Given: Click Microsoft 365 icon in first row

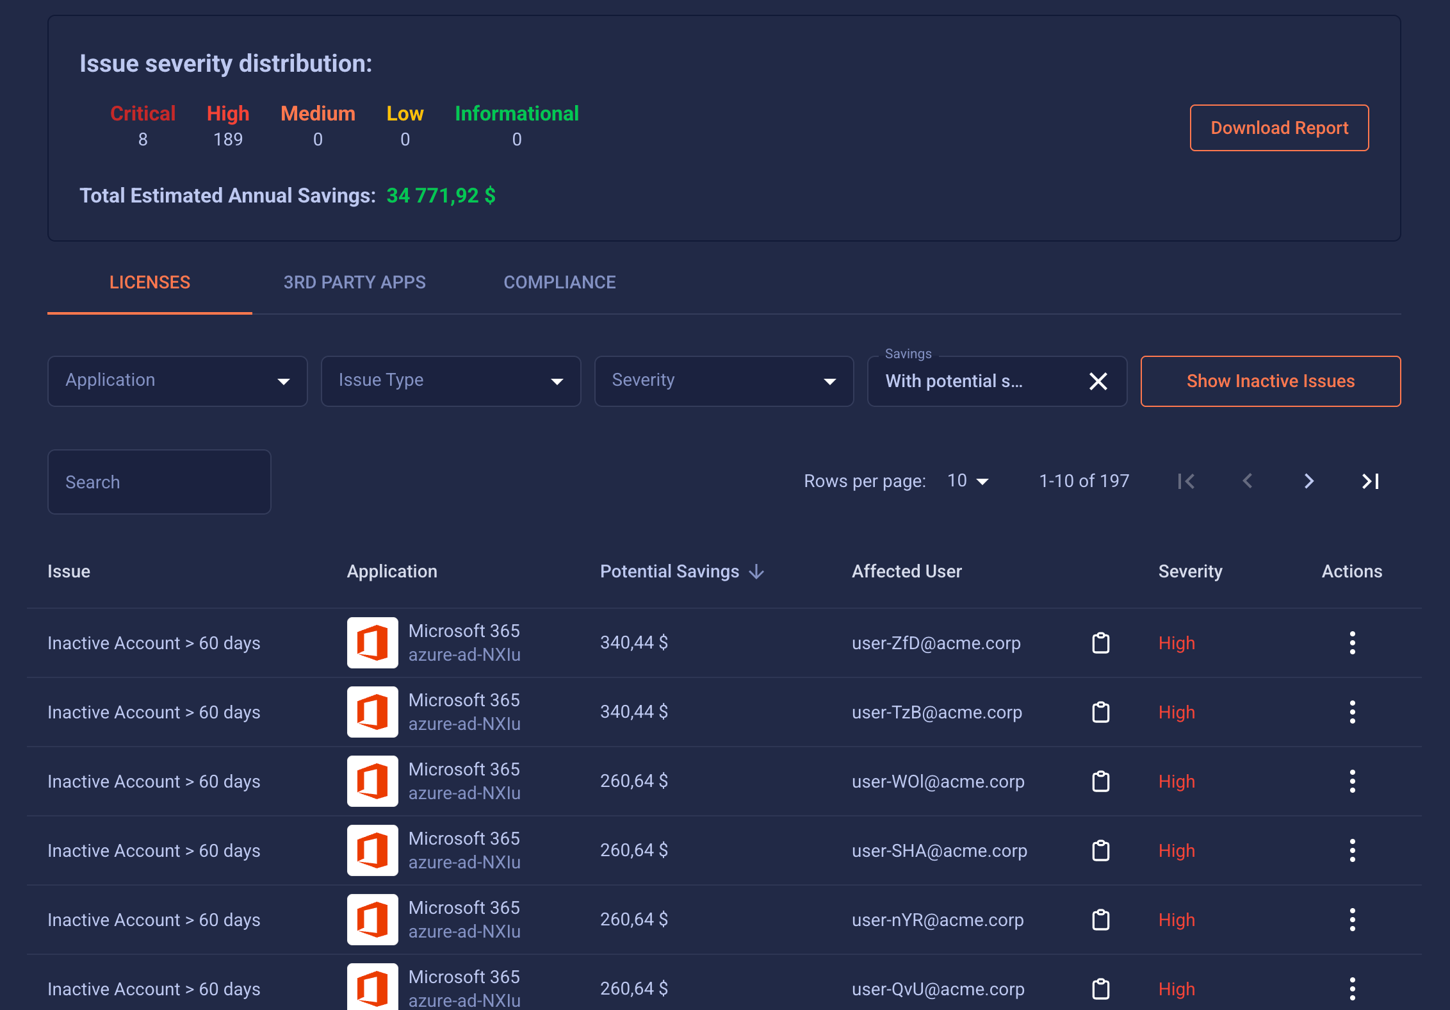Looking at the screenshot, I should [372, 643].
